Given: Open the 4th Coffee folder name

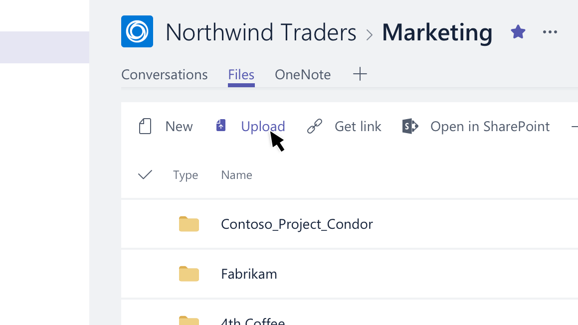Looking at the screenshot, I should pos(253,321).
